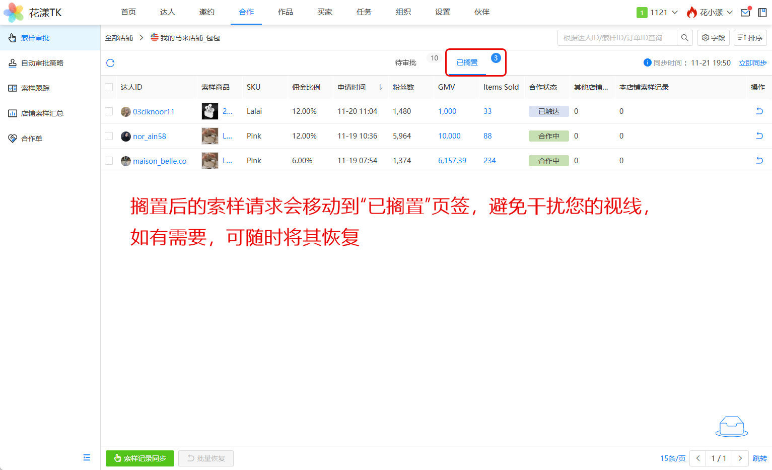Screen dimensions: 772x470
Task: Collapse the left sidebar menu
Action: click(x=87, y=457)
